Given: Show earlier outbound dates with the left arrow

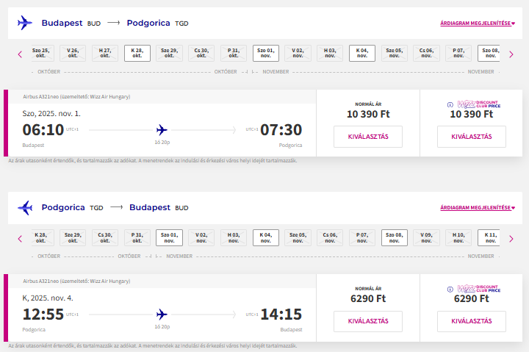Looking at the screenshot, I should (x=20, y=54).
